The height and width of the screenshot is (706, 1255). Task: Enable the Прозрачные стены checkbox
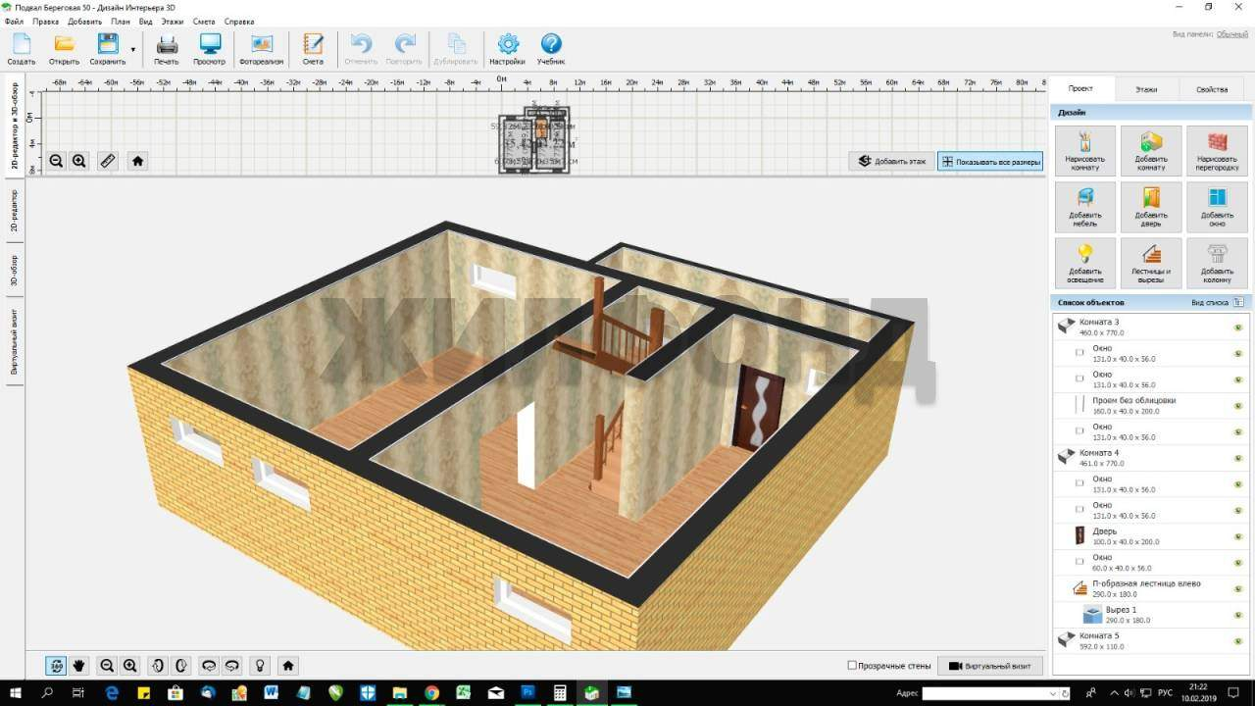coord(852,666)
